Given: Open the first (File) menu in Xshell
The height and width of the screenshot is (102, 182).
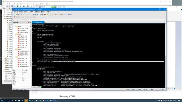Looking at the screenshot, I should [16, 12].
